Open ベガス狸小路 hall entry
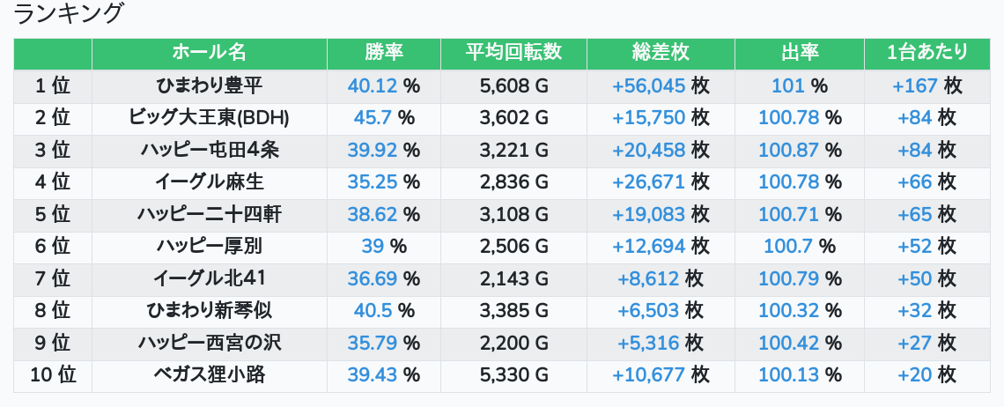The height and width of the screenshot is (407, 1004). [x=209, y=375]
